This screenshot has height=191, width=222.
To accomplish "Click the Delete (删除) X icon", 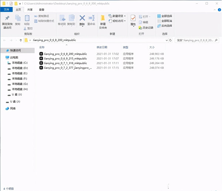I will pos(82,19).
